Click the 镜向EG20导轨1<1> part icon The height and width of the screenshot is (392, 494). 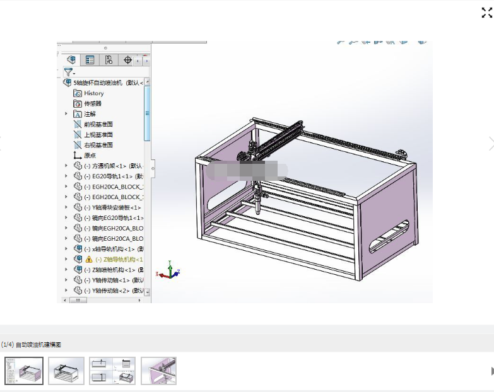click(x=78, y=217)
